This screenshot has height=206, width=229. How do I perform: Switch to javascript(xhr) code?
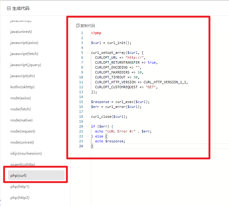(x=23, y=76)
